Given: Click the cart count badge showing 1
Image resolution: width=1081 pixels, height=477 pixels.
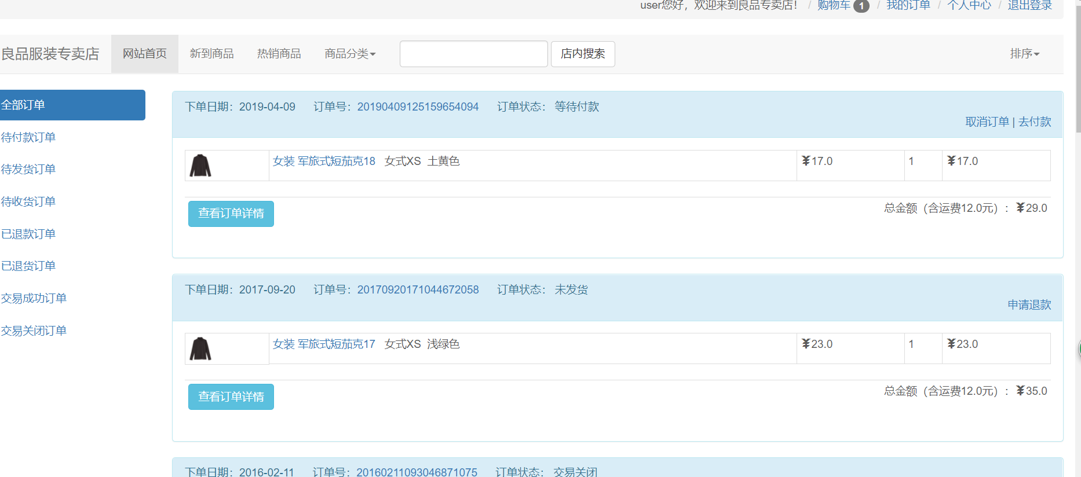Looking at the screenshot, I should 861,6.
